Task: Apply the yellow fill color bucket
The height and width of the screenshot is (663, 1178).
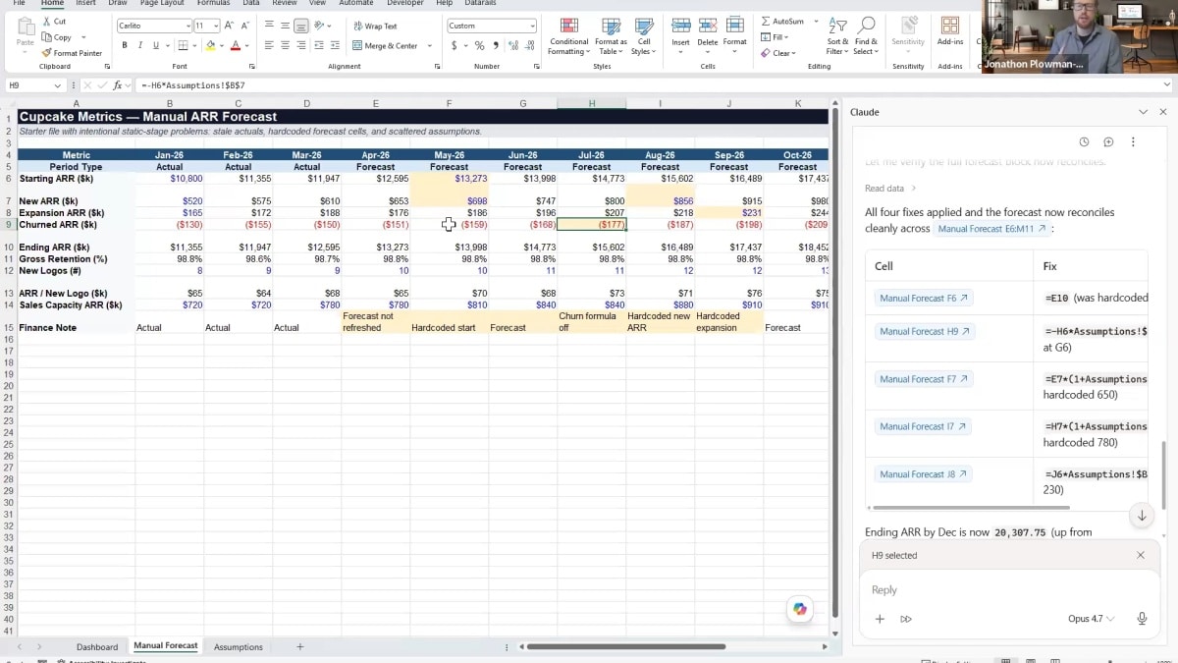Action: (210, 45)
